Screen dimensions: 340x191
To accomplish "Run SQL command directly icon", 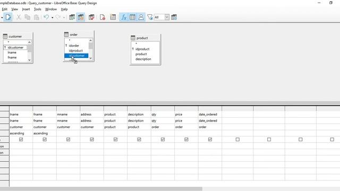I will 91,17.
